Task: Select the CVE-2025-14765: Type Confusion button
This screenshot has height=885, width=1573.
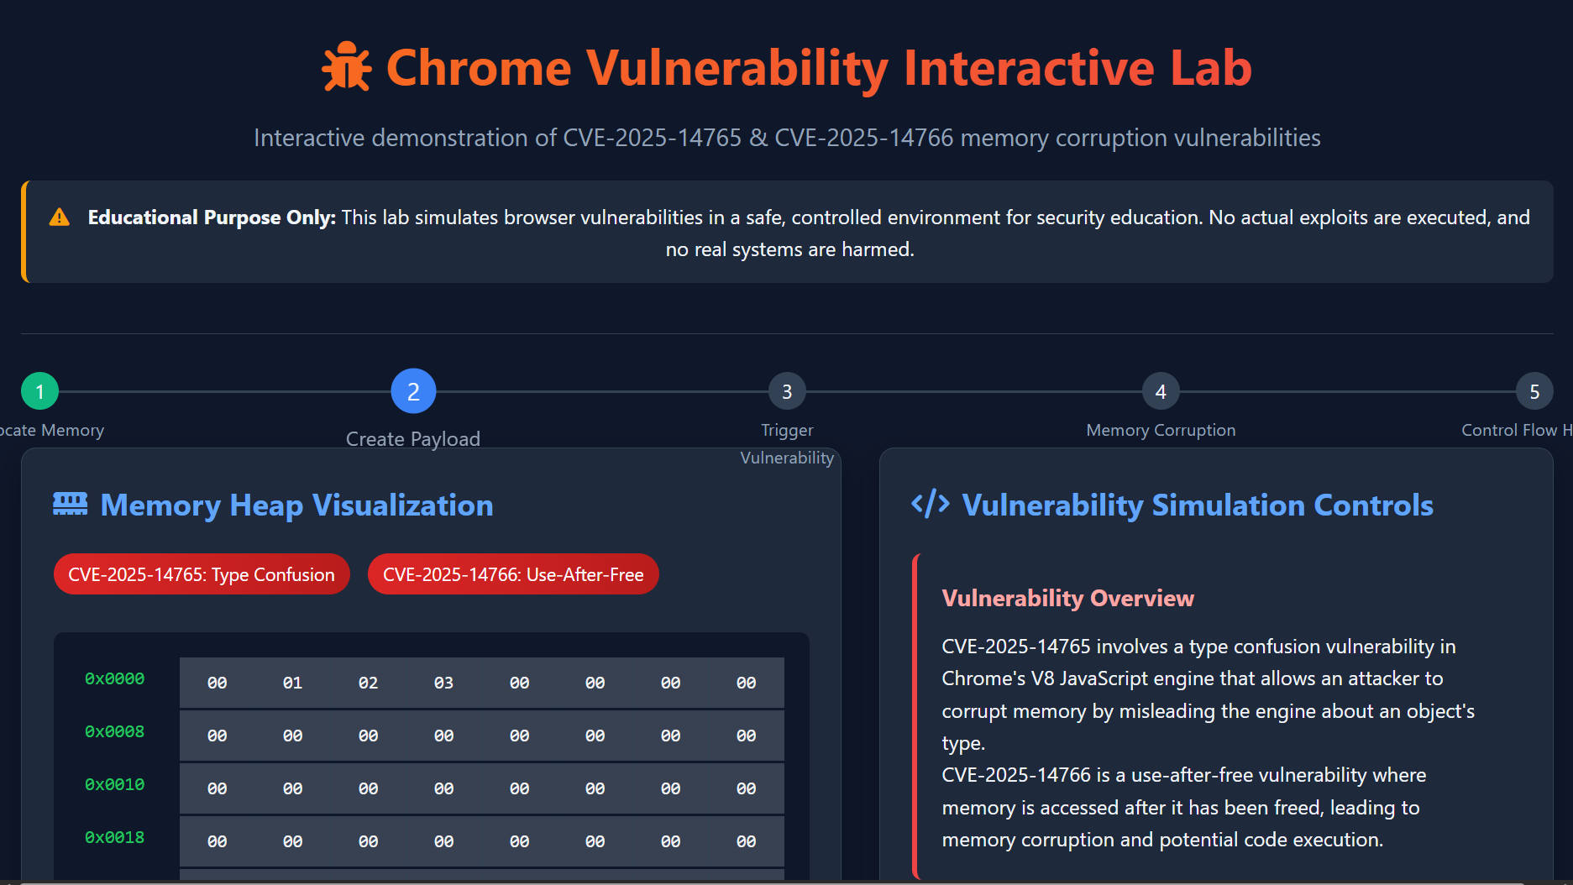Action: [202, 574]
